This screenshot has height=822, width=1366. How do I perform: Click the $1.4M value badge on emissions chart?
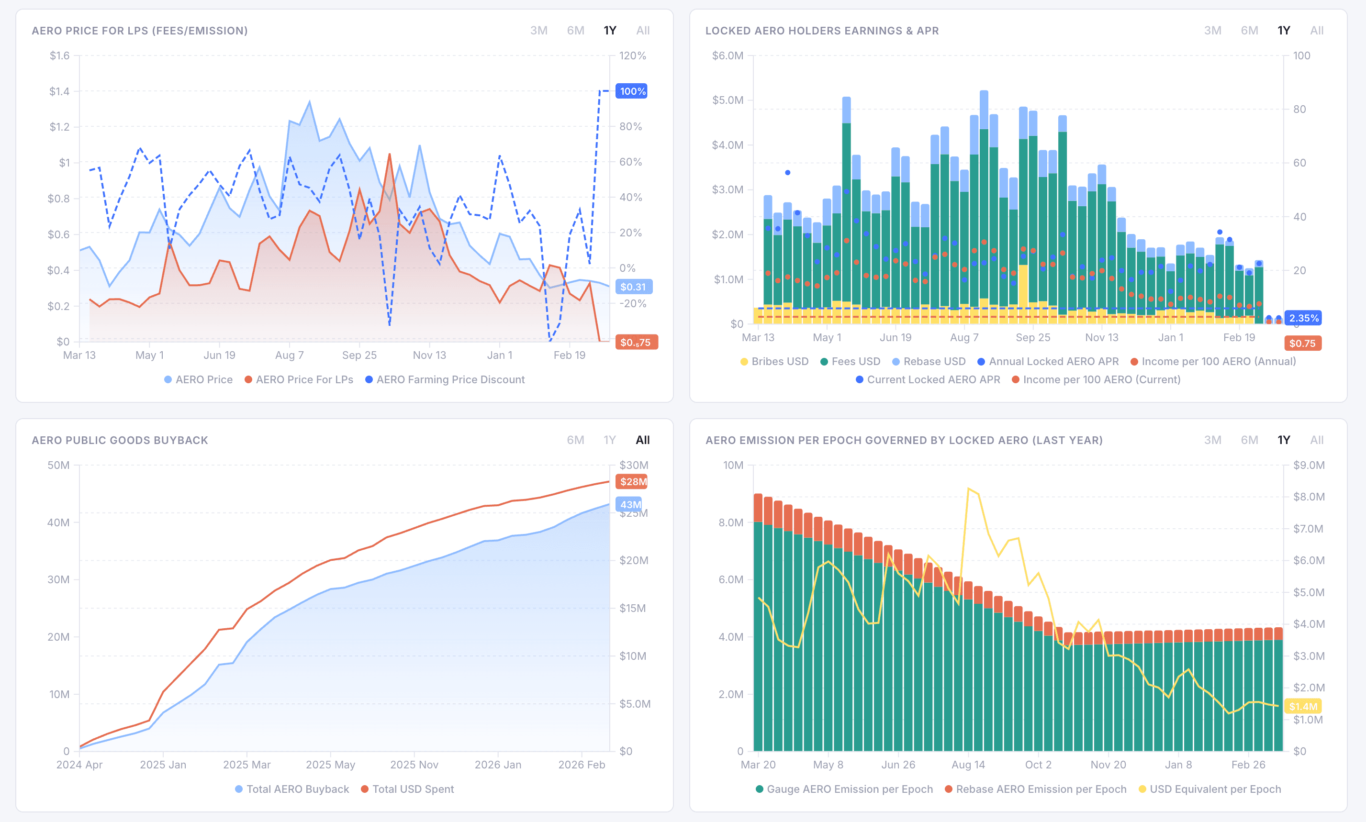(1302, 706)
